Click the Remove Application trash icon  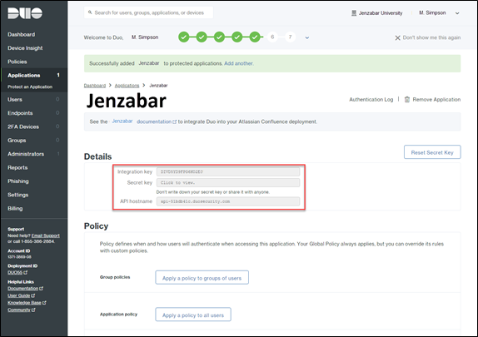[406, 99]
